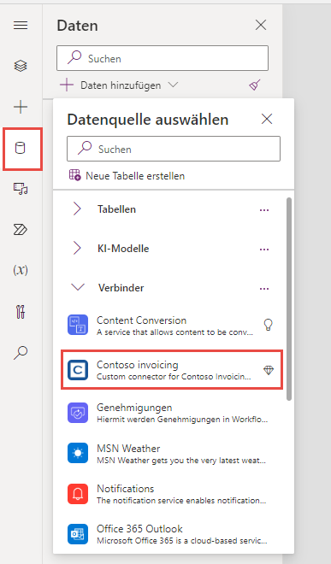Click the Daten panel search field
331x564 pixels.
[163, 58]
